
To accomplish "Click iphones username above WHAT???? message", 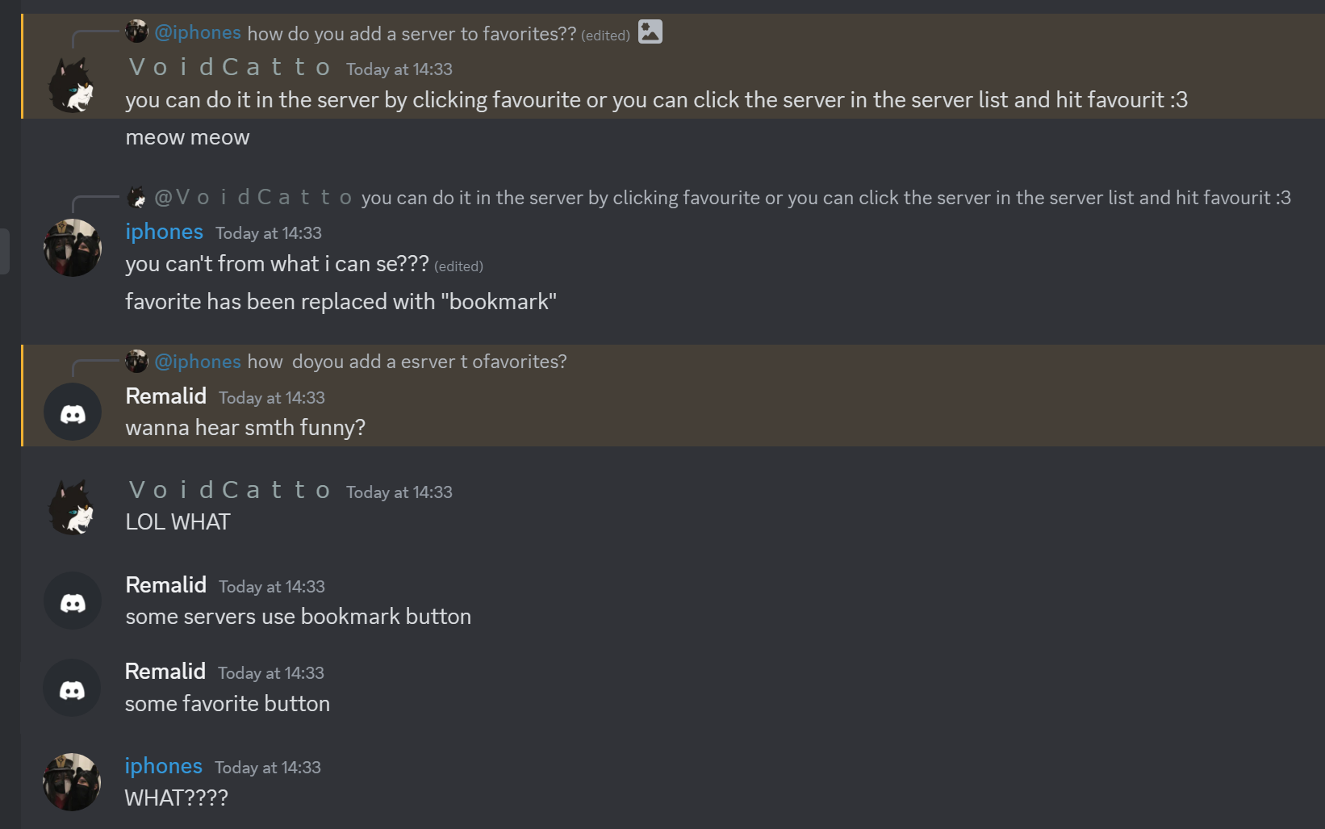I will click(x=164, y=766).
